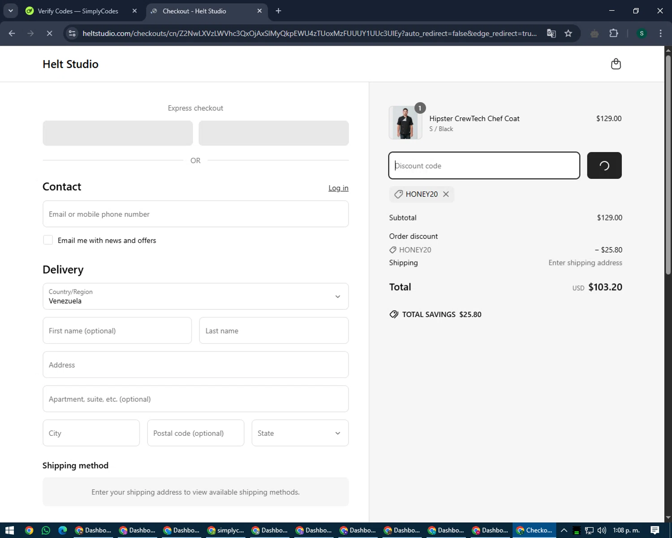The image size is (672, 538).
Task: Click into the Address field
Action: (x=196, y=364)
